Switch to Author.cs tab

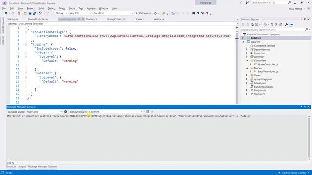pos(159,19)
